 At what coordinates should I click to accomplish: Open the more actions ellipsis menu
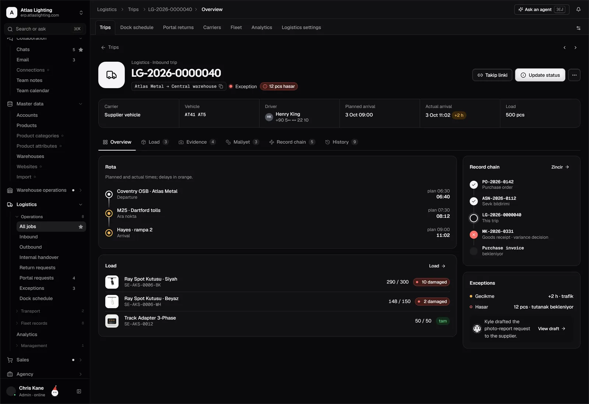pos(574,75)
